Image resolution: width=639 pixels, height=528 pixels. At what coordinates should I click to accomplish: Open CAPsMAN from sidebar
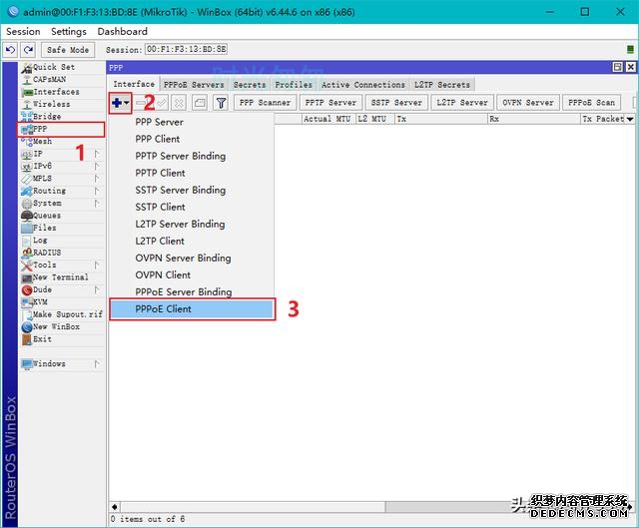[x=62, y=80]
